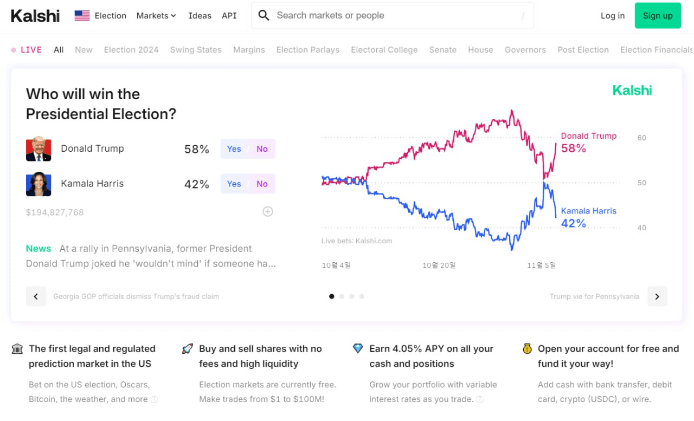Click info icon after 'the weather, and more'
The image size is (694, 421).
tap(155, 399)
